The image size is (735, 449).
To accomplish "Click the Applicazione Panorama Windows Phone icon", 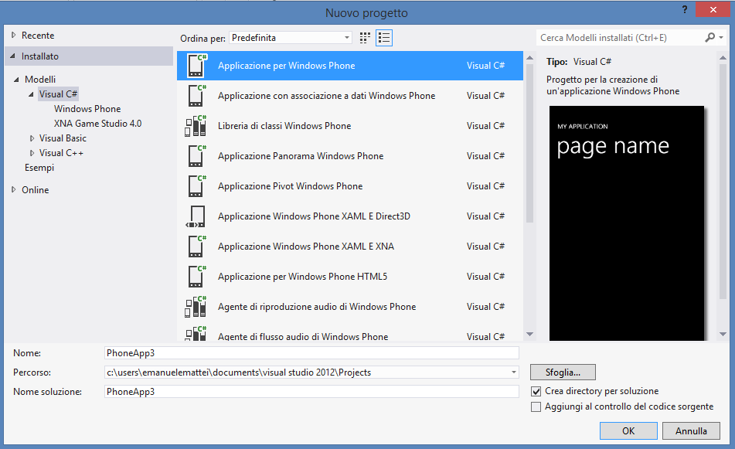I will click(196, 156).
